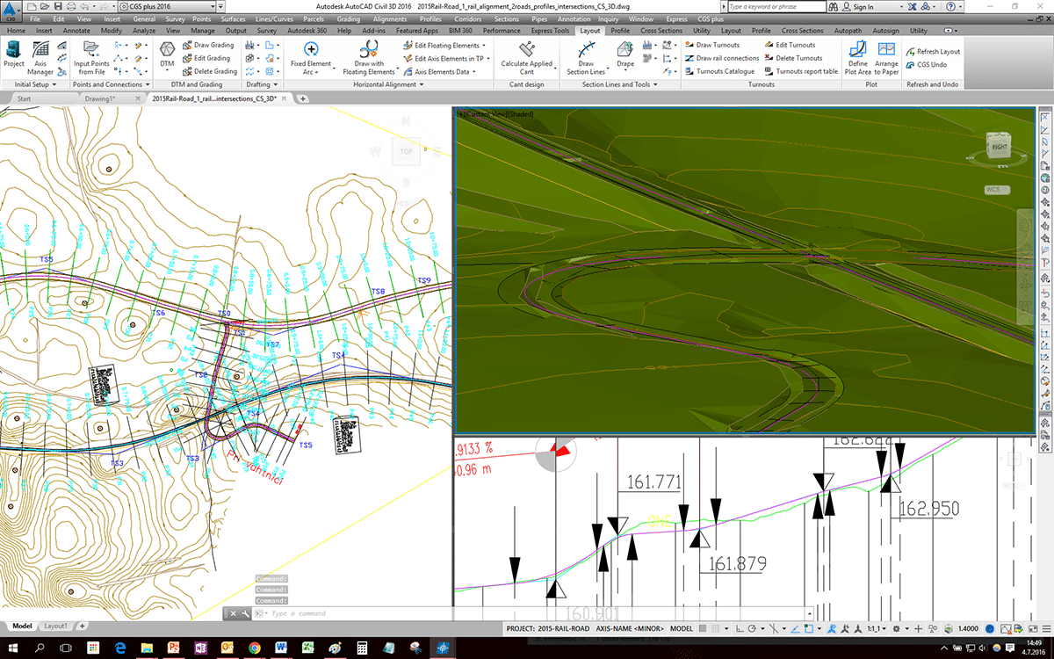Click the keyword or phrase search box
Screen dimensions: 1054x659
click(776, 6)
